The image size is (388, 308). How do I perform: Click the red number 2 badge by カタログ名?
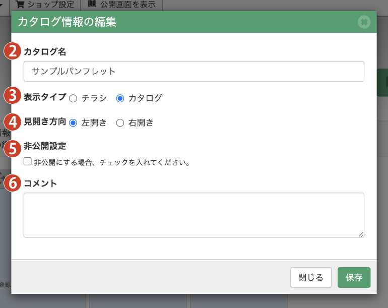(x=13, y=51)
